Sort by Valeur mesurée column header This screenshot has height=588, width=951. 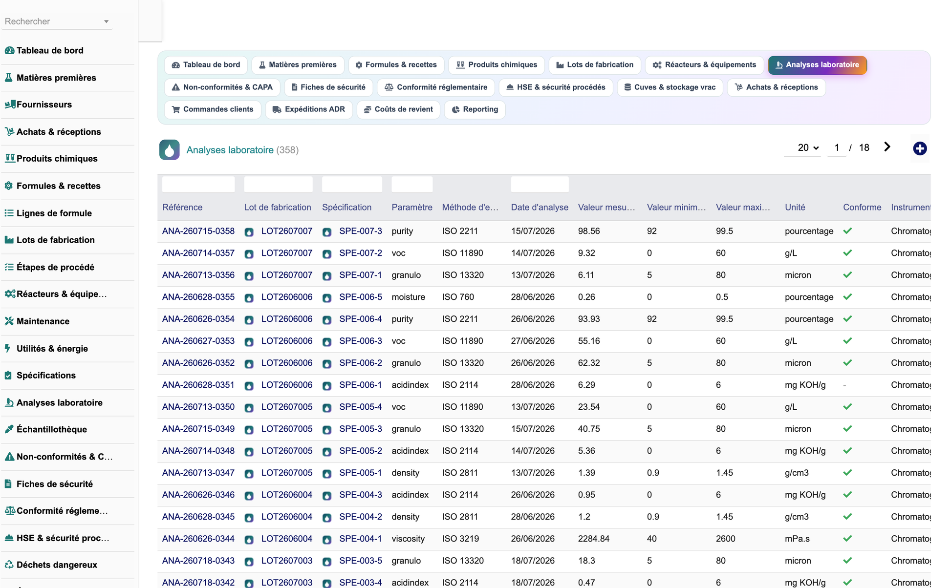coord(606,207)
